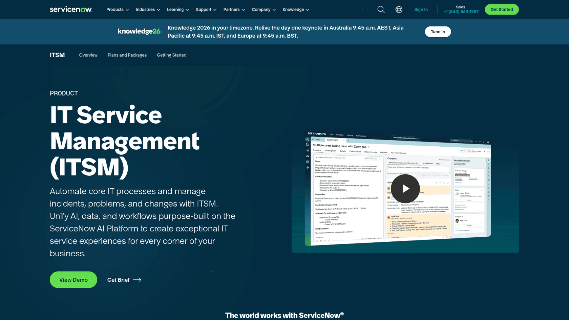Click 'The world works with ServiceNow' heading
Image resolution: width=569 pixels, height=320 pixels.
click(x=284, y=315)
